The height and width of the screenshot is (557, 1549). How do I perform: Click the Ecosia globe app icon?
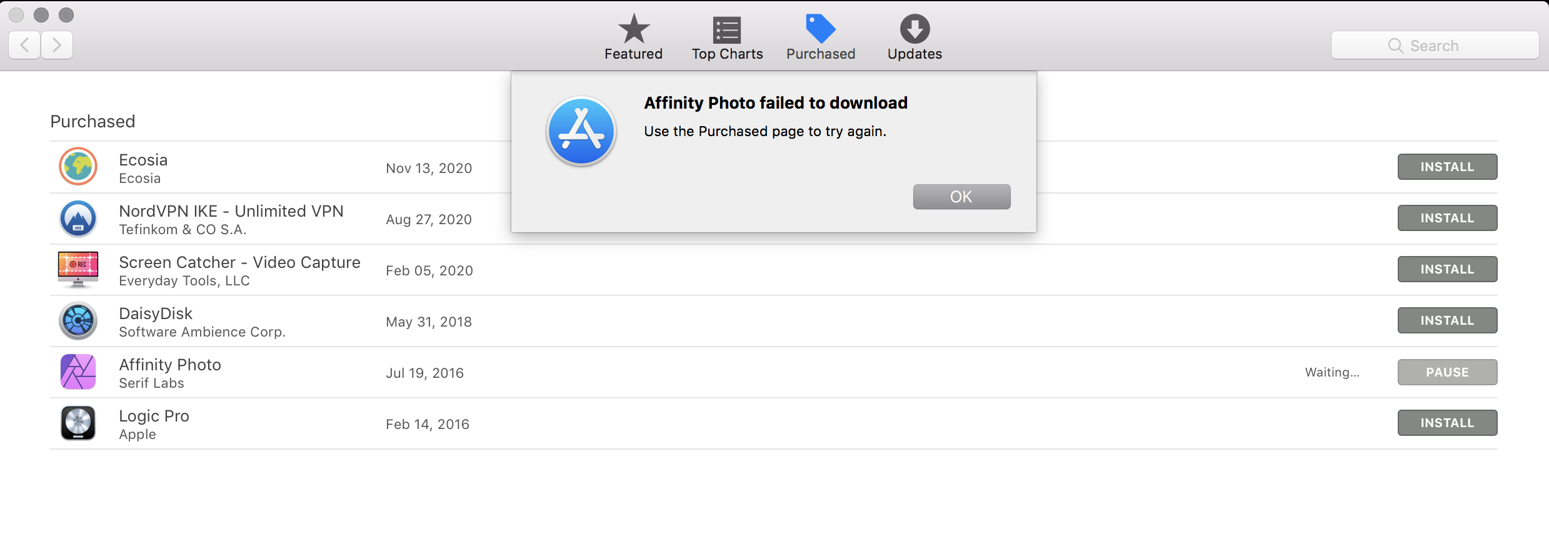[78, 167]
